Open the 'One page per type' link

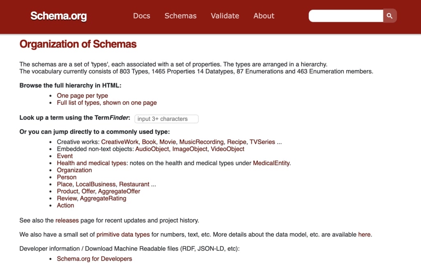[x=82, y=95]
